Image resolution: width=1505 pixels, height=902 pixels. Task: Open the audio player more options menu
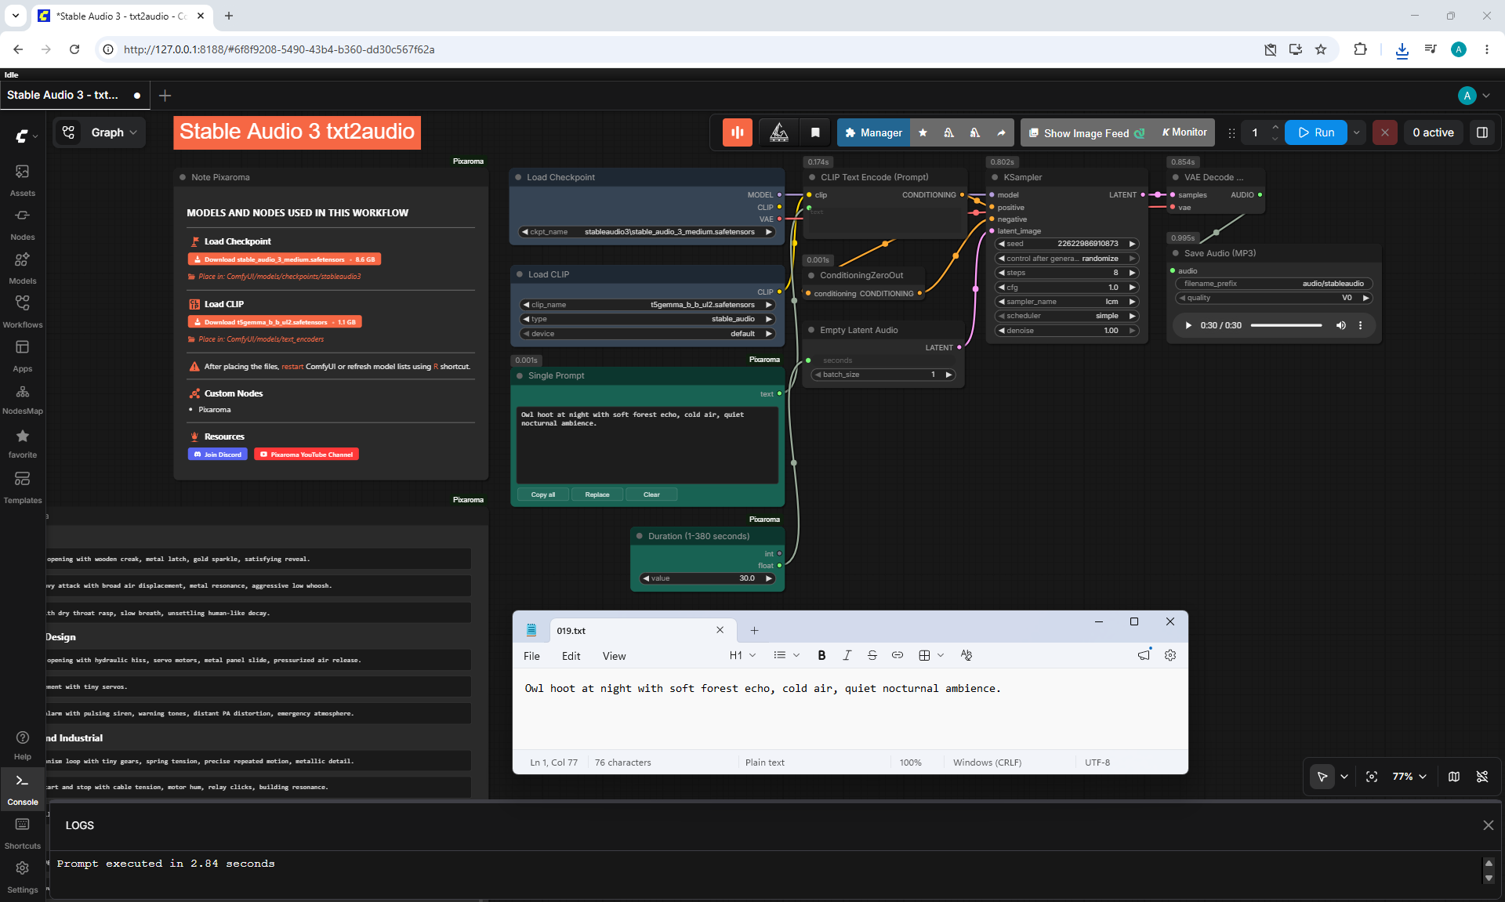coord(1360,325)
